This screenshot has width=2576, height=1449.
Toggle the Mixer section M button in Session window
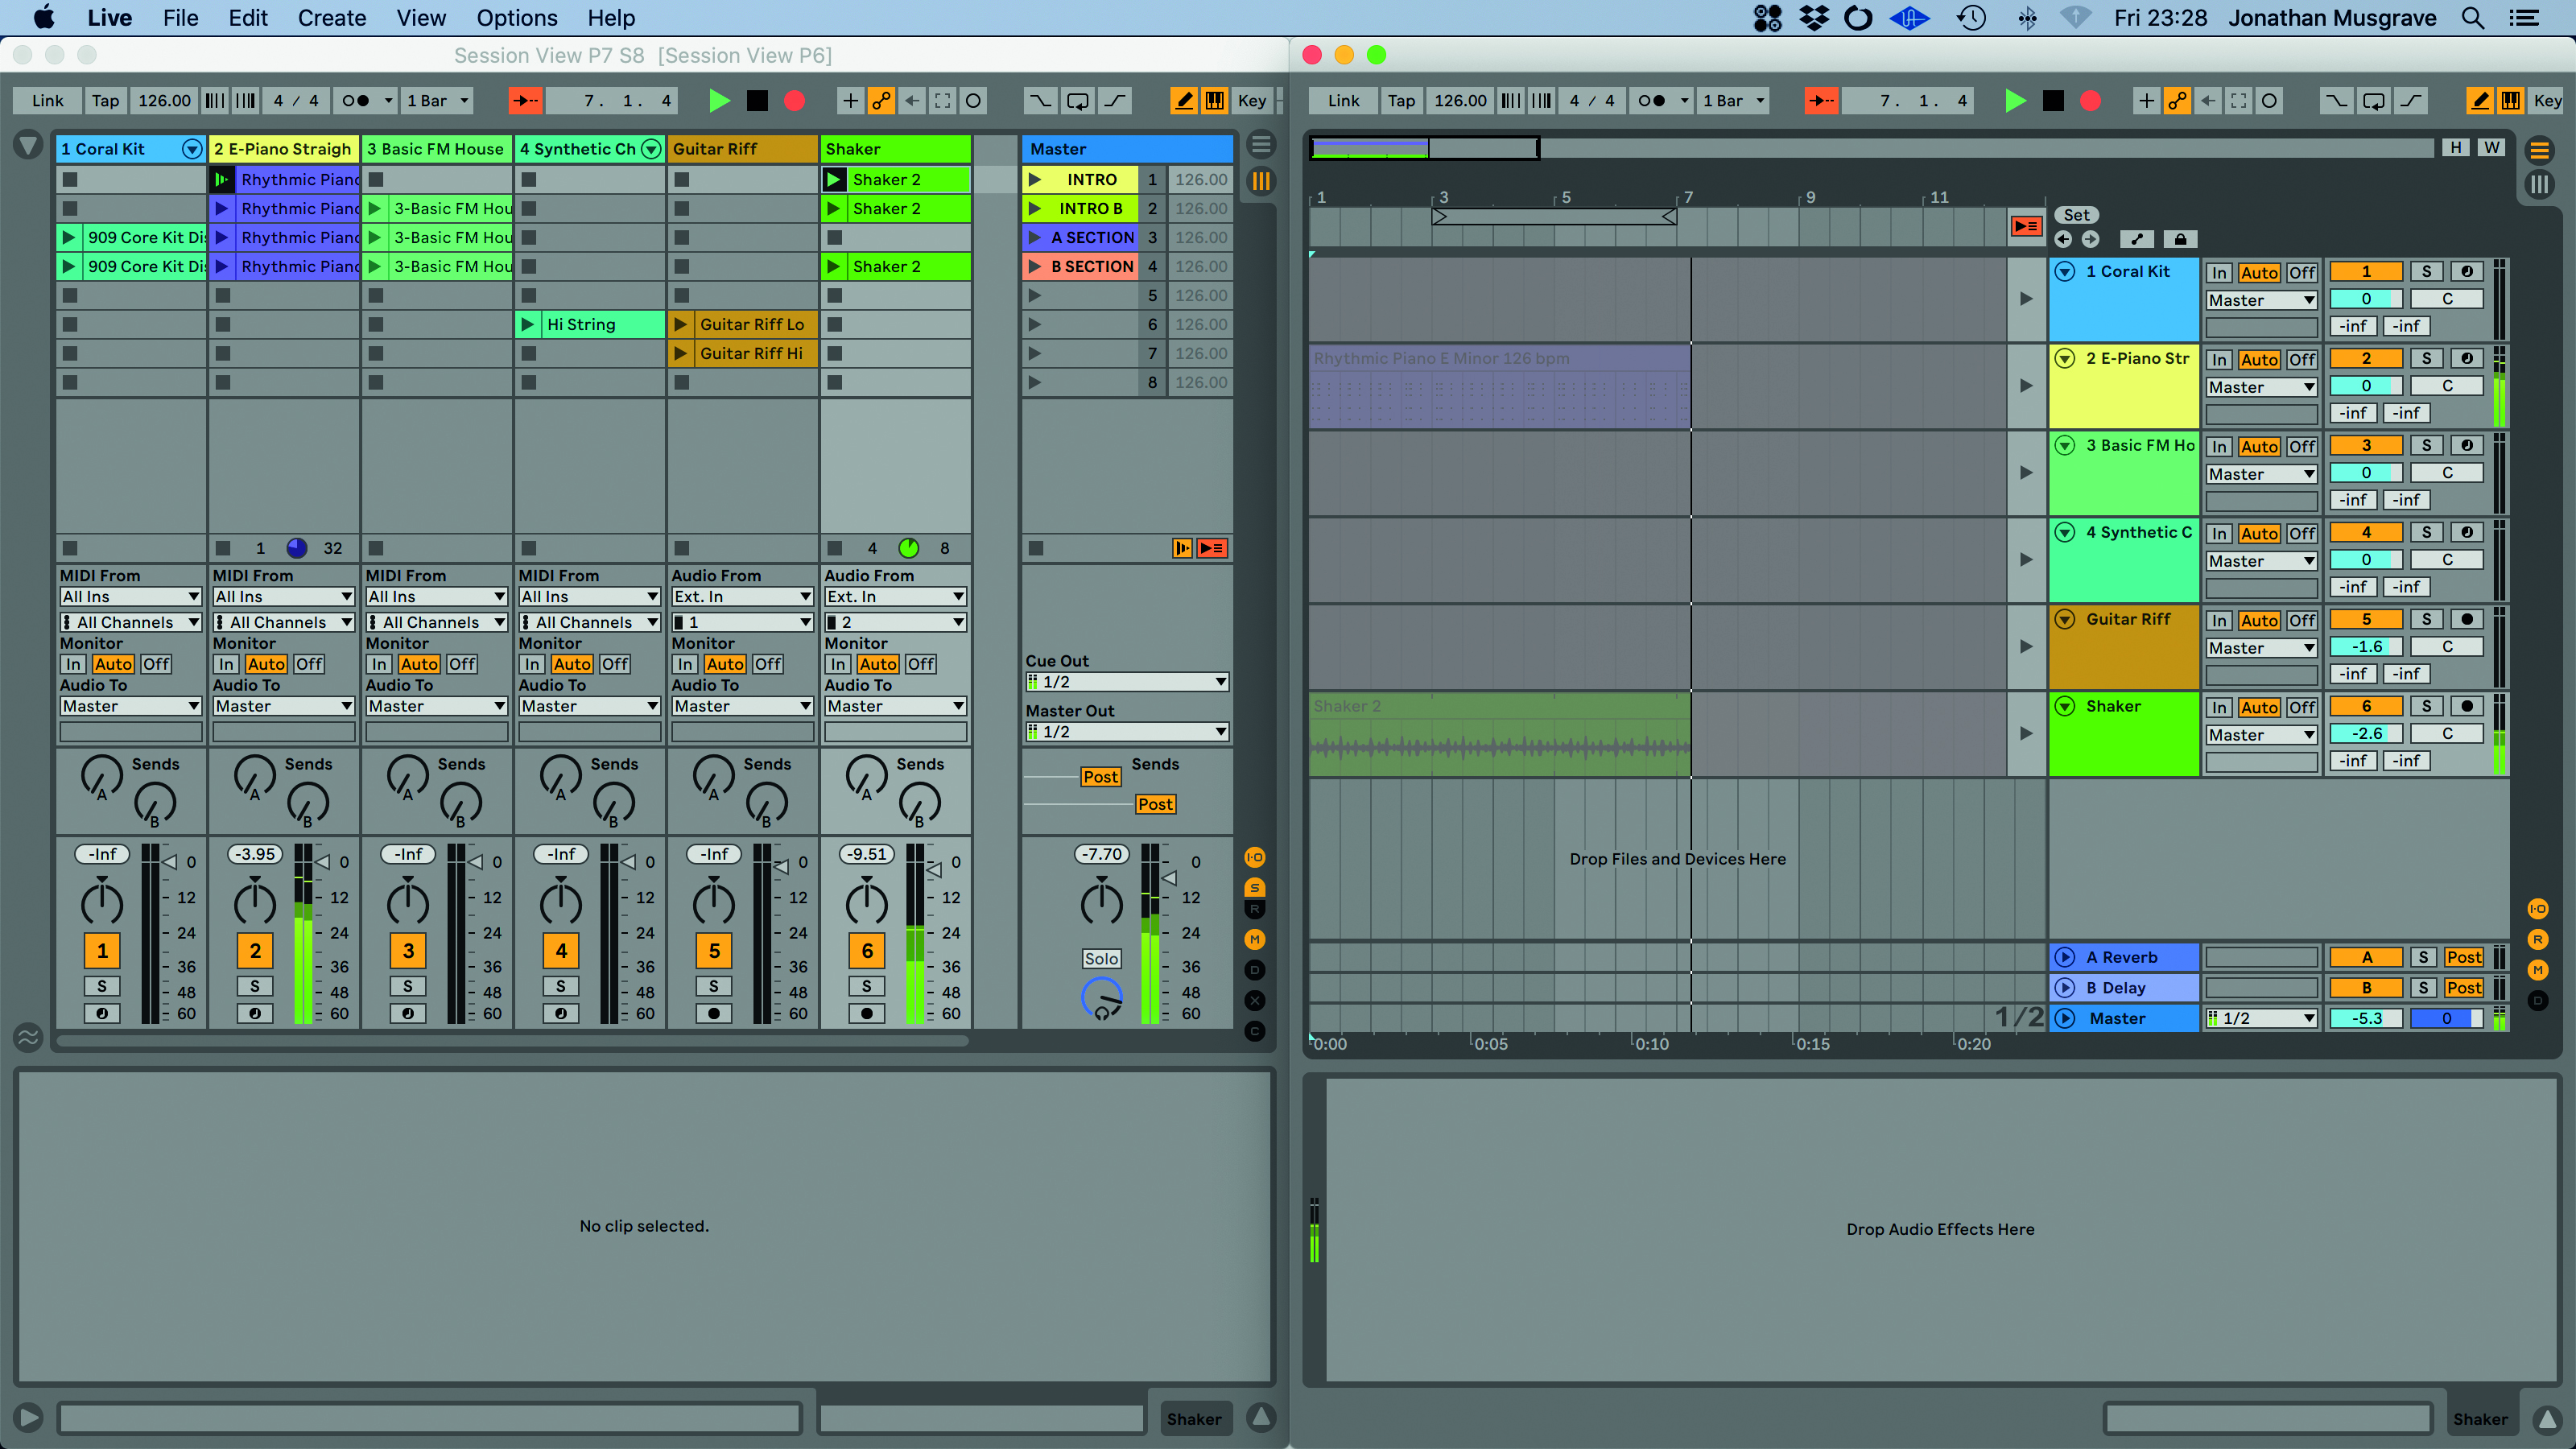pos(1254,939)
